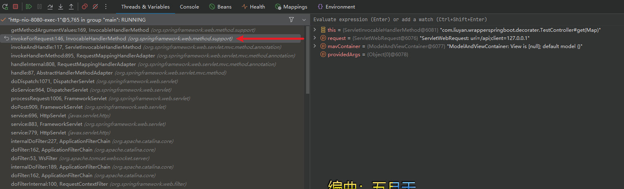Viewport: 624px width, 189px height.
Task: Open the View Breakpoints dialog
Action: point(85,7)
